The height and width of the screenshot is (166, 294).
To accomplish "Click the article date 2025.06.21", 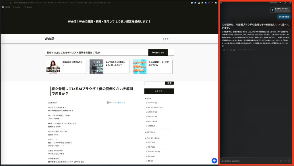I will pos(53,103).
